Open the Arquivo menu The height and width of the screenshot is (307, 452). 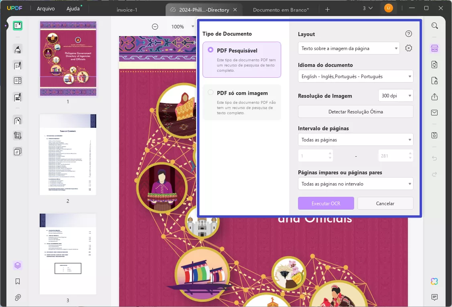click(46, 9)
